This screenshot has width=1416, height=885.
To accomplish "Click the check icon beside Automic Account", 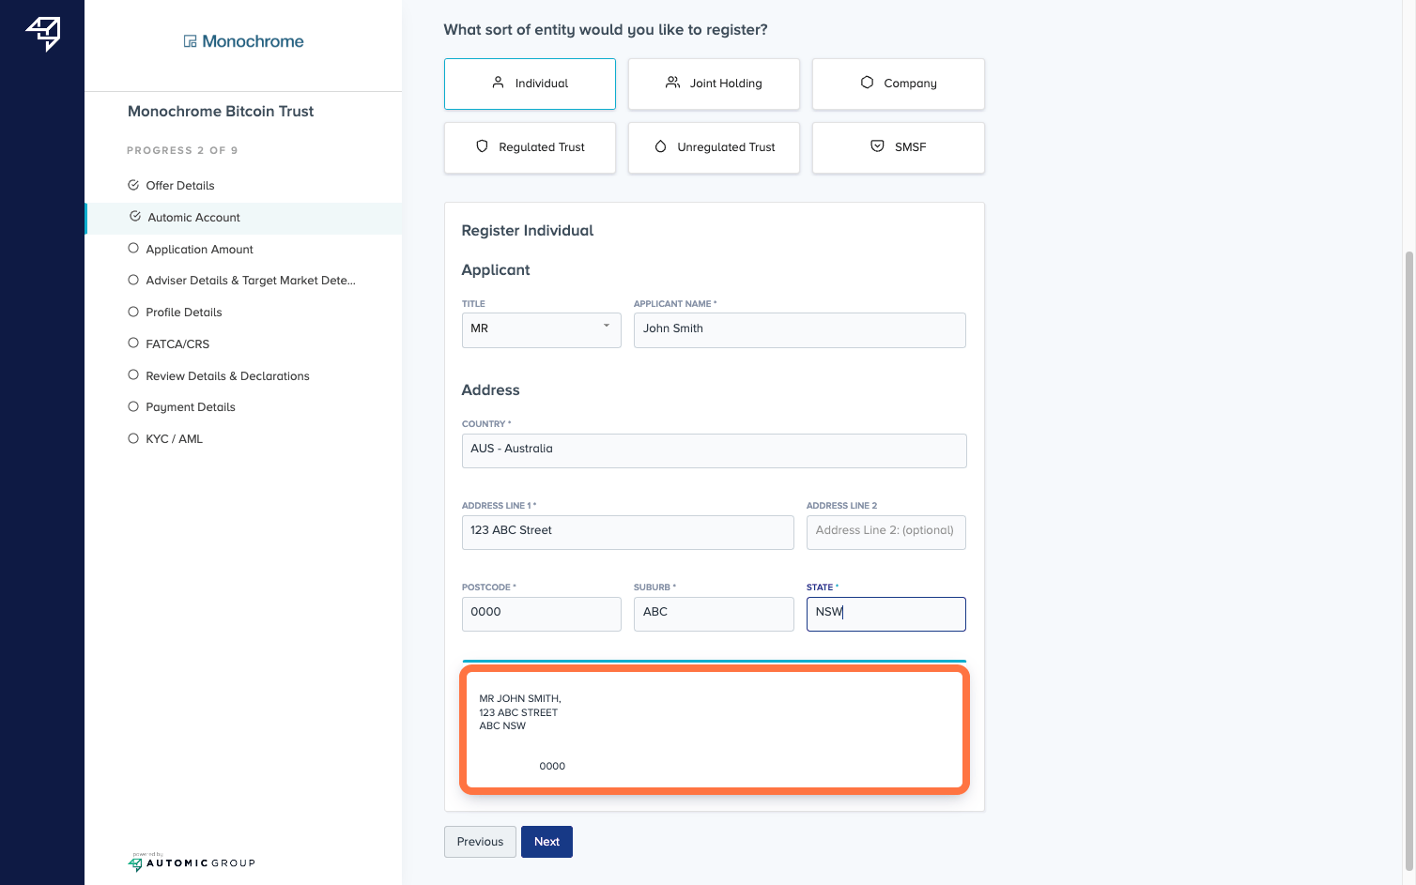I will click(x=135, y=217).
